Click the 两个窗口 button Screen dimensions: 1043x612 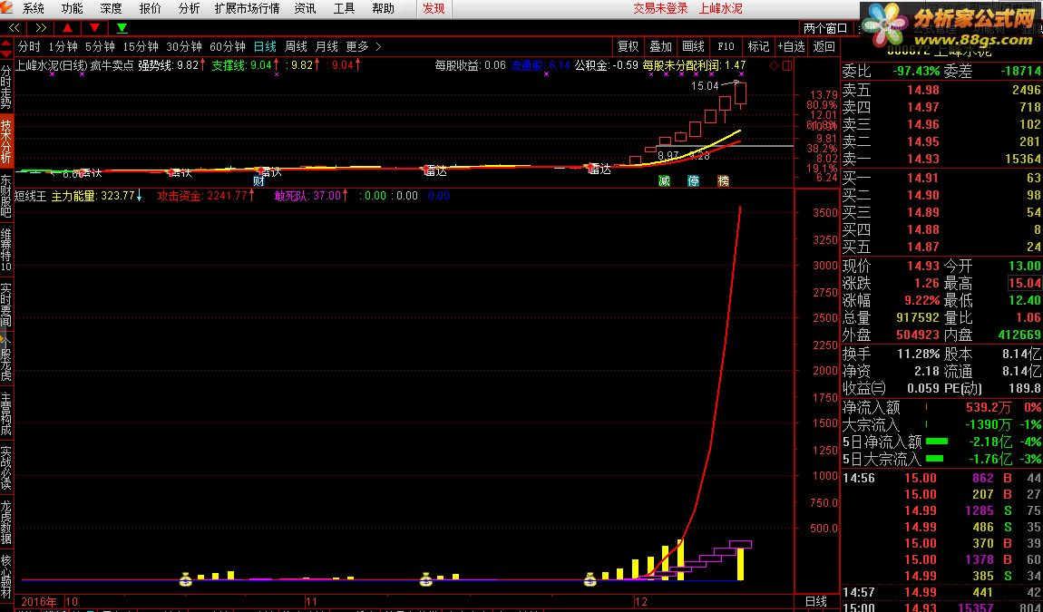click(825, 28)
